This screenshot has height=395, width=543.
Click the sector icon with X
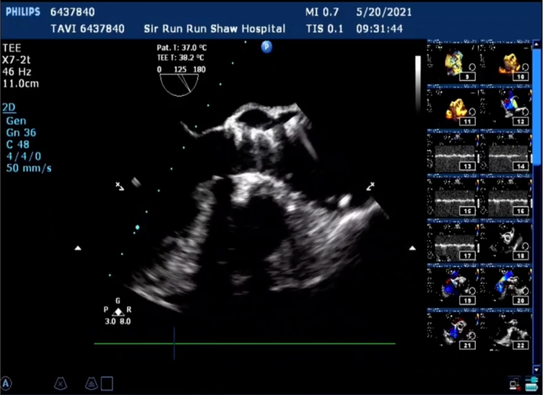coord(60,383)
